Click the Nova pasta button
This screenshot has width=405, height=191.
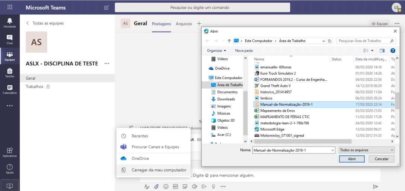pos(244,50)
